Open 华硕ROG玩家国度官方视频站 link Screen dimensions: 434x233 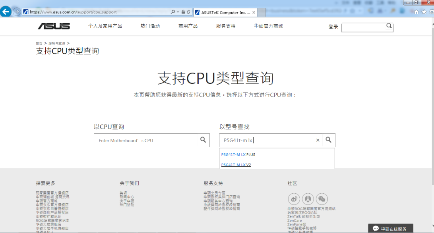[311, 209]
